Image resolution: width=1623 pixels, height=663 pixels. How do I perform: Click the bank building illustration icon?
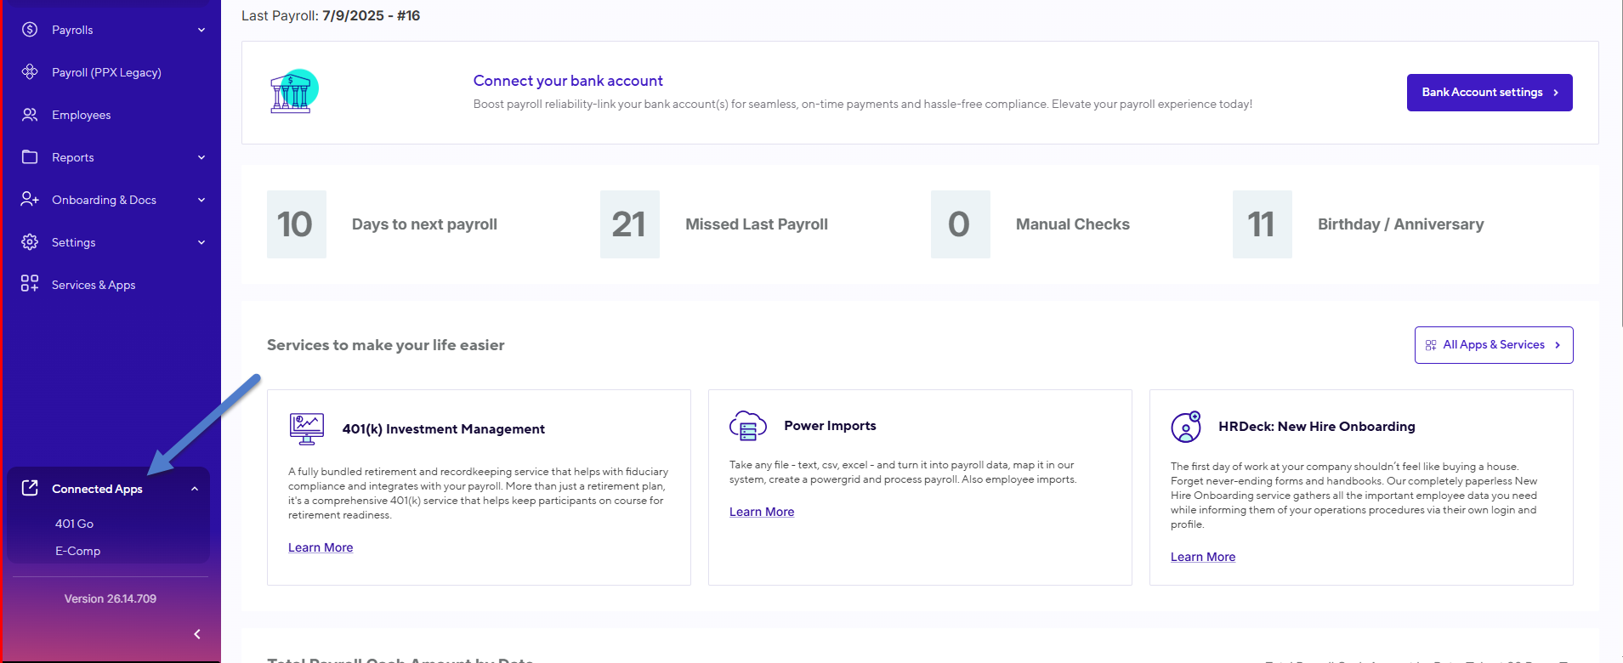point(294,92)
